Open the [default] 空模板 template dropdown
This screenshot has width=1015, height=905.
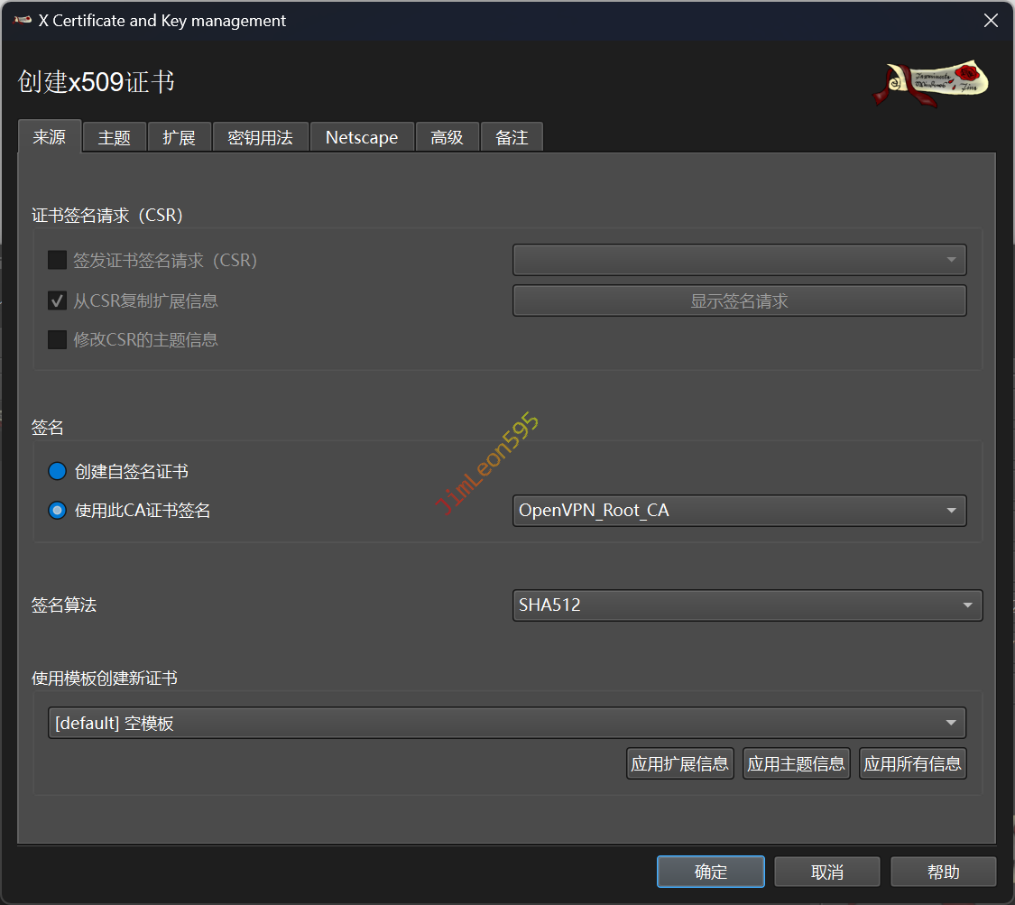point(506,723)
